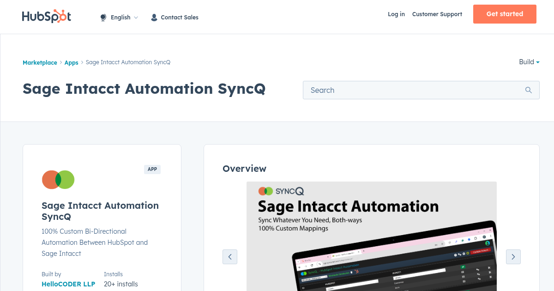The height and width of the screenshot is (291, 554).
Task: Click the right carousel arrow to advance slides
Action: pyautogui.click(x=513, y=256)
